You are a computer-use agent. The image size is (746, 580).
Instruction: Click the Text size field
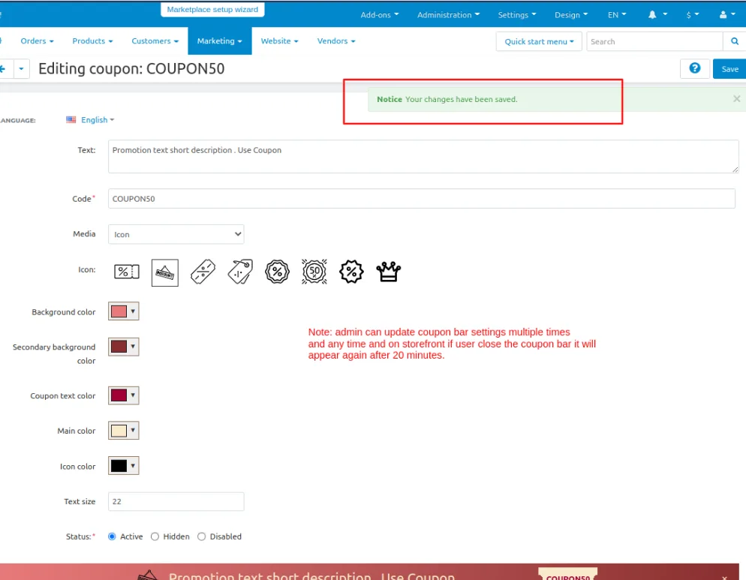[176, 501]
